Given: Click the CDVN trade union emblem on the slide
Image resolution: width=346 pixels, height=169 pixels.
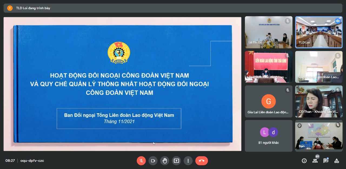Looking at the screenshot, I should click(119, 53).
